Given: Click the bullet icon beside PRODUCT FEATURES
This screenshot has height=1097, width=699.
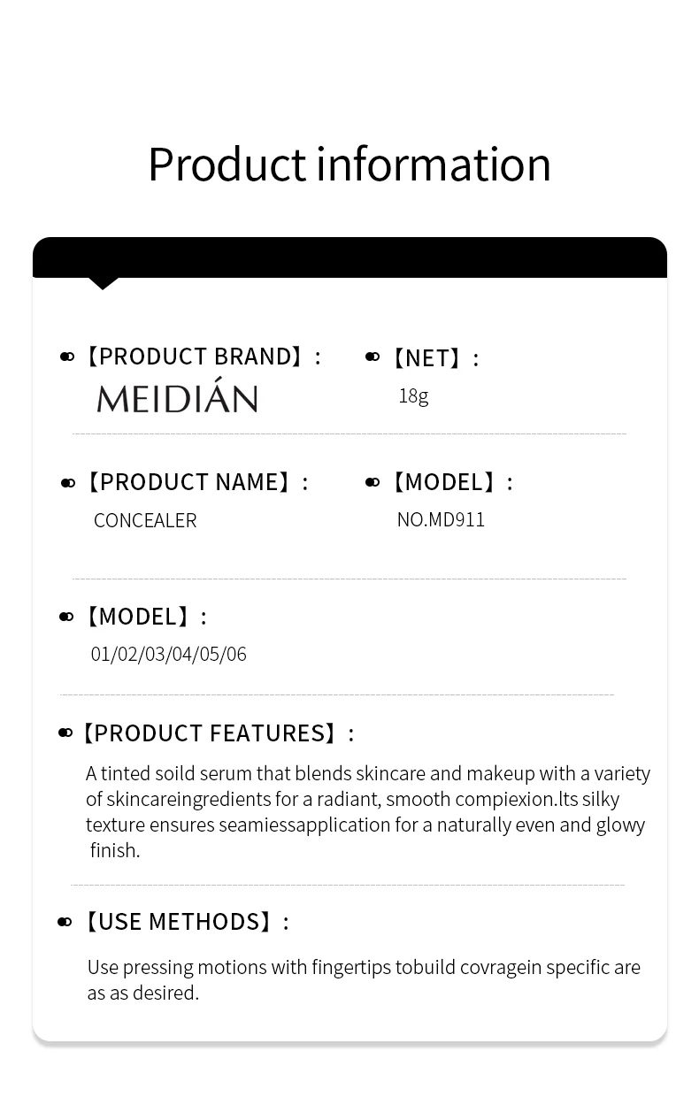Looking at the screenshot, I should tap(65, 733).
